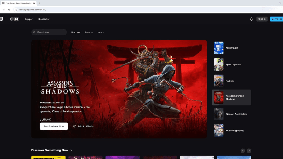The image size is (283, 159).
Task: Click the Sign In button
Action: [x=262, y=19]
